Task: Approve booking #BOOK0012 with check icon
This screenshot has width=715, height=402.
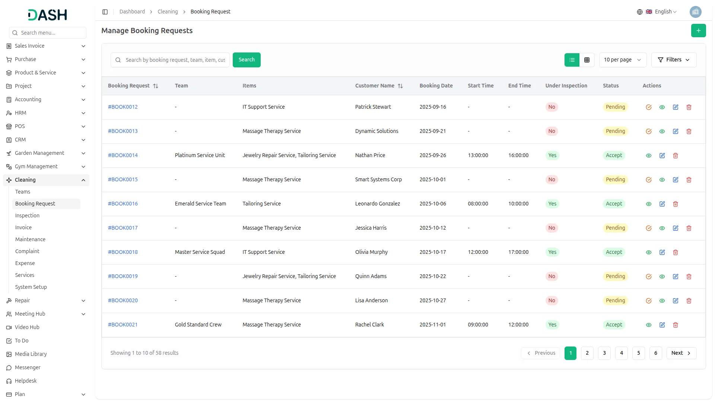Action: coord(648,107)
